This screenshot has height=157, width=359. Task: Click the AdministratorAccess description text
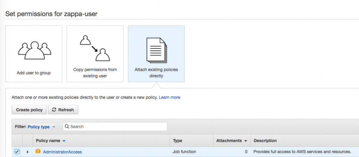(x=302, y=152)
